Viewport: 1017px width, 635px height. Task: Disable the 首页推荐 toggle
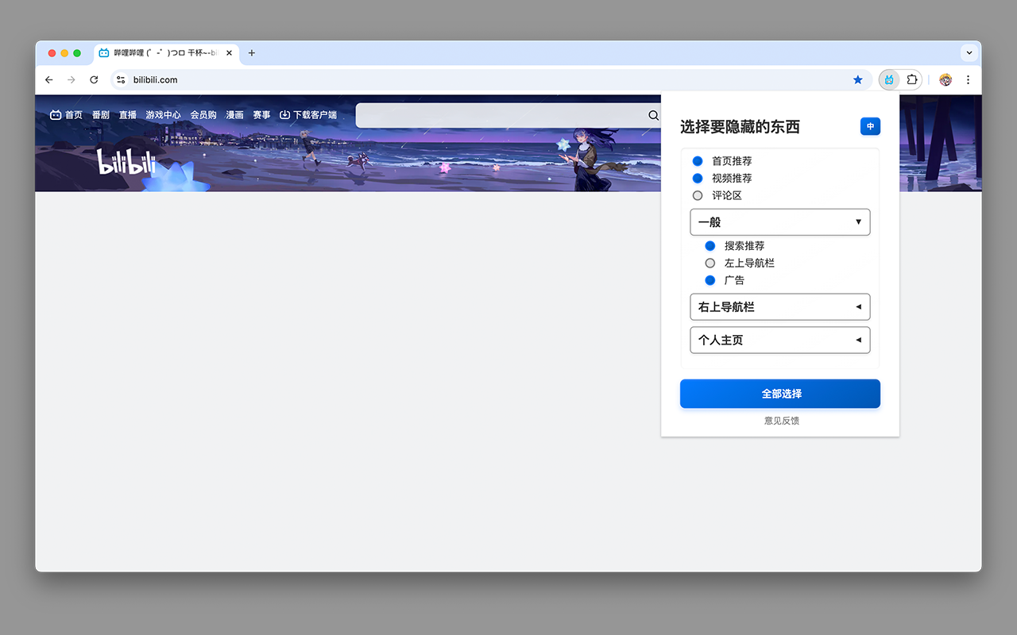(x=697, y=160)
